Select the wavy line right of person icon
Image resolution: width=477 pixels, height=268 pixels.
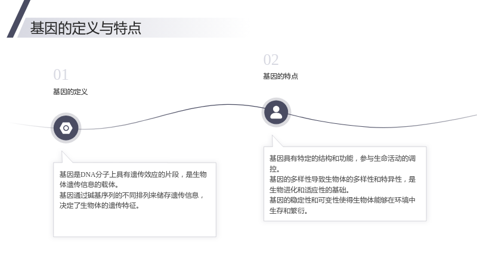[x=383, y=121]
